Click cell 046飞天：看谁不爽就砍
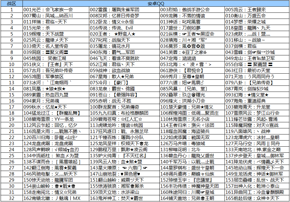Viewport: 290px width, 202px height. tap(124, 58)
